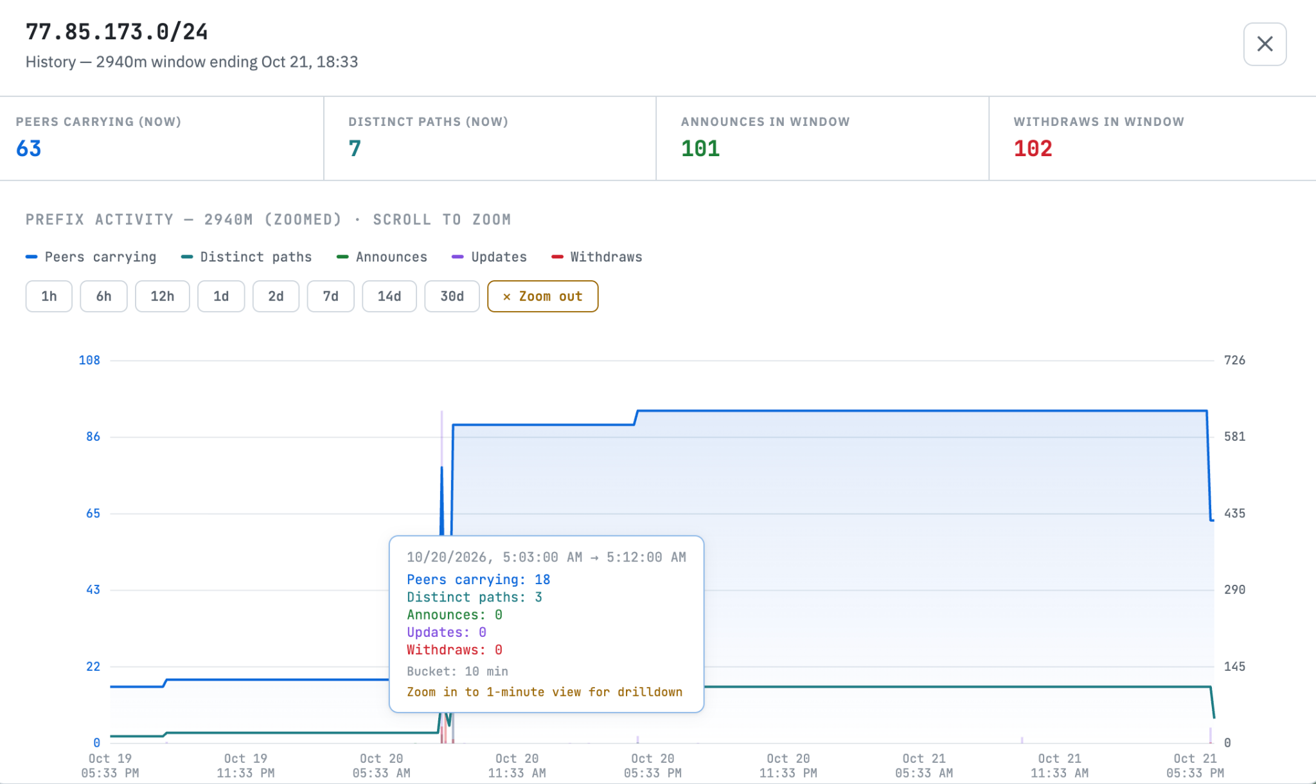Click the prefix title 77.85.173.0/24
Screen dimensions: 1316x784
117,31
